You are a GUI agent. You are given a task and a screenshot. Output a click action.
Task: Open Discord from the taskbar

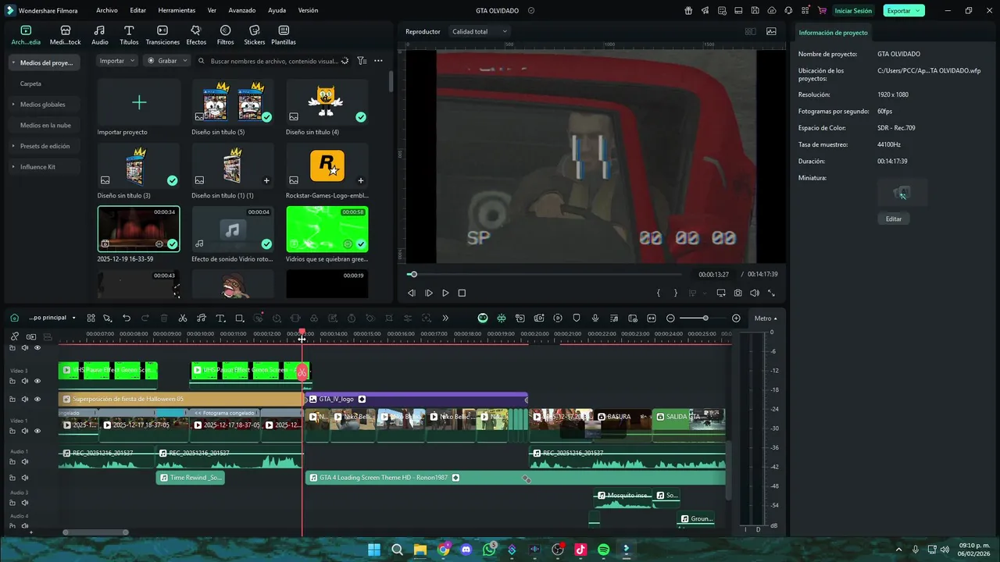pos(466,550)
